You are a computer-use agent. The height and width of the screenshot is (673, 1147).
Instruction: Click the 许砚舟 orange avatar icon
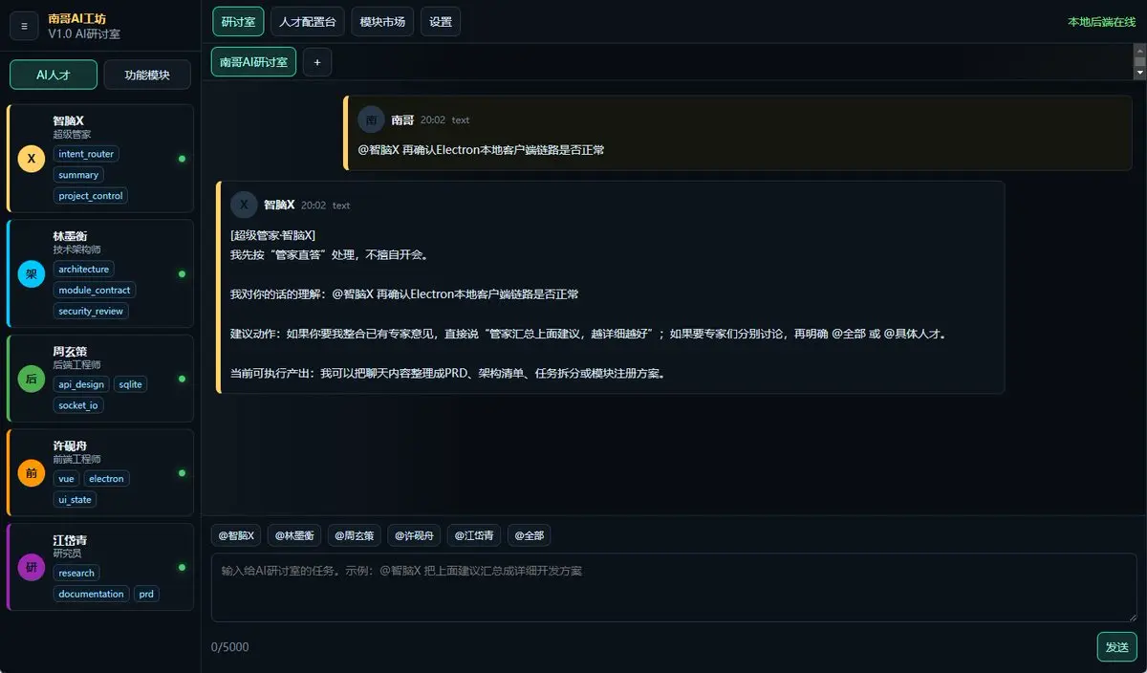coord(31,473)
